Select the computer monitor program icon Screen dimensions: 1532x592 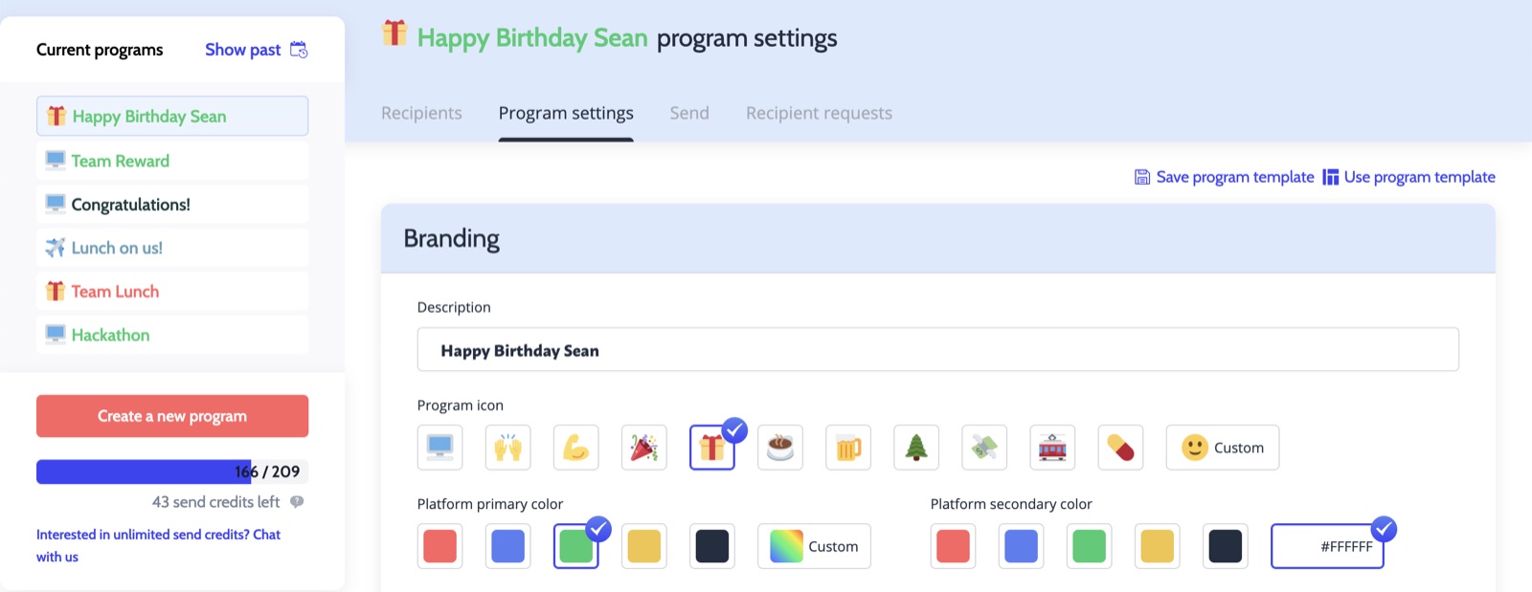pyautogui.click(x=440, y=448)
